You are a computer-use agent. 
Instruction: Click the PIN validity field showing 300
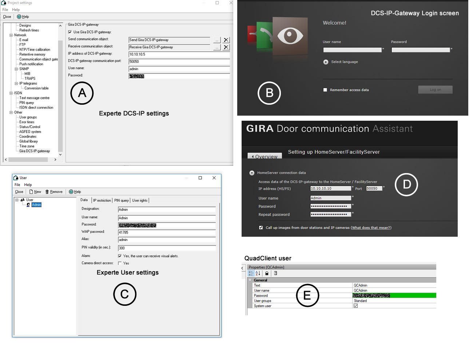167,248
